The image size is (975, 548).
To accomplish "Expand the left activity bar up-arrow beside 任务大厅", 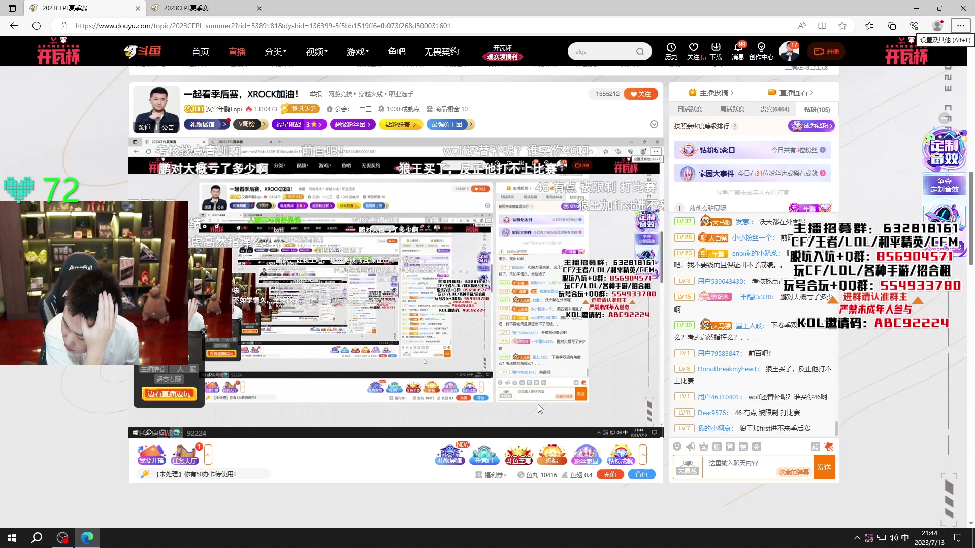I will (208, 454).
